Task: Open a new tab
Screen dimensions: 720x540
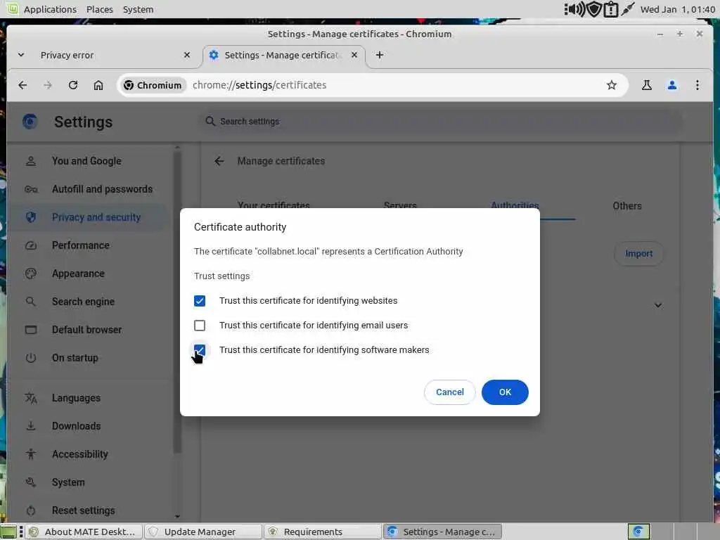Action: pyautogui.click(x=379, y=55)
